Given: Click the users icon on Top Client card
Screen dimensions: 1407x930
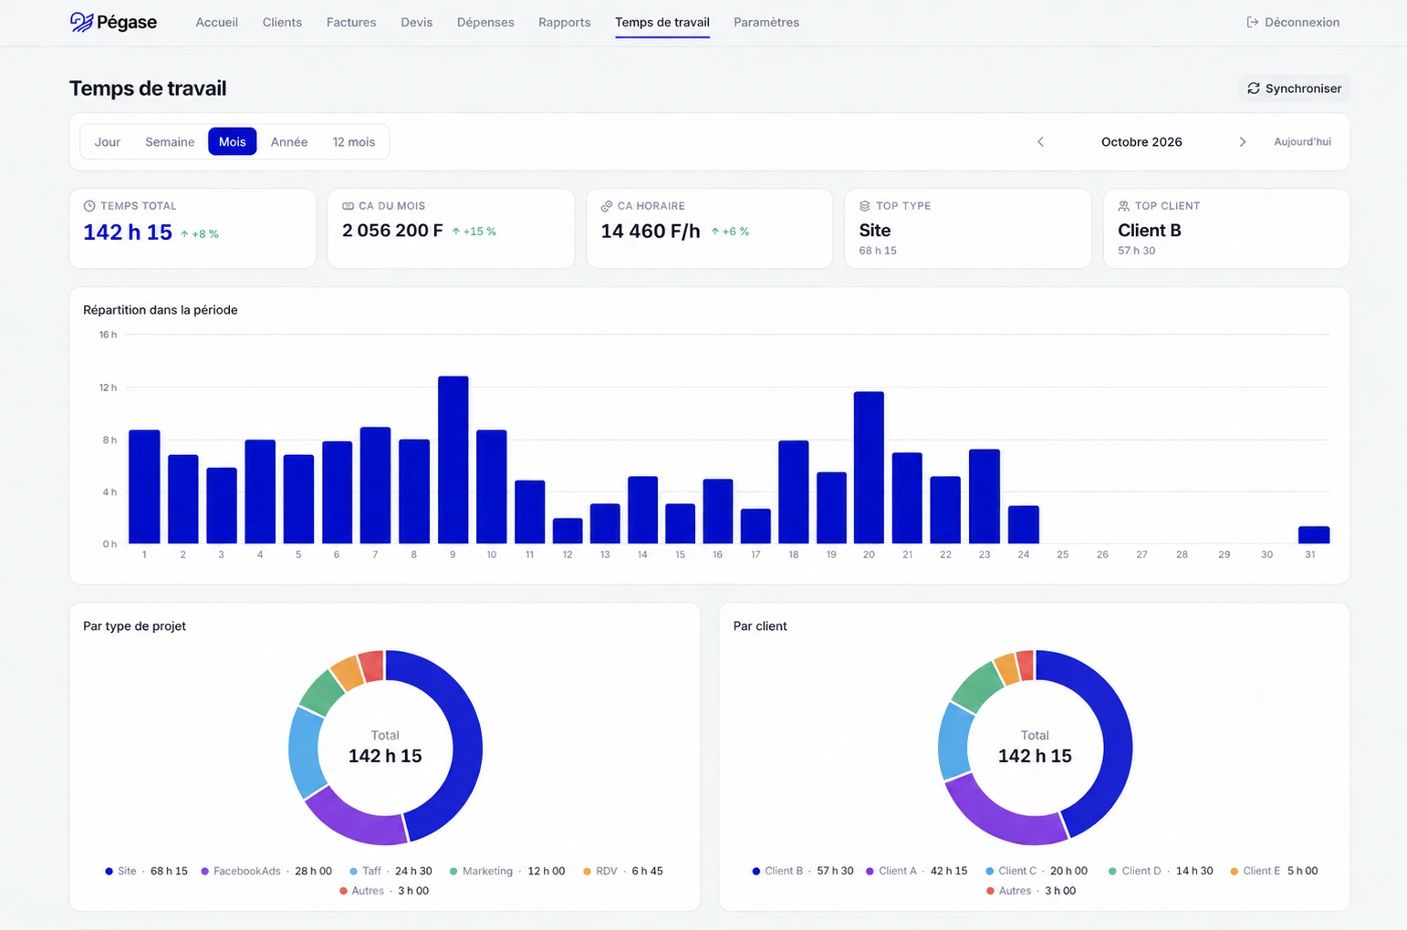Looking at the screenshot, I should click(x=1124, y=206).
